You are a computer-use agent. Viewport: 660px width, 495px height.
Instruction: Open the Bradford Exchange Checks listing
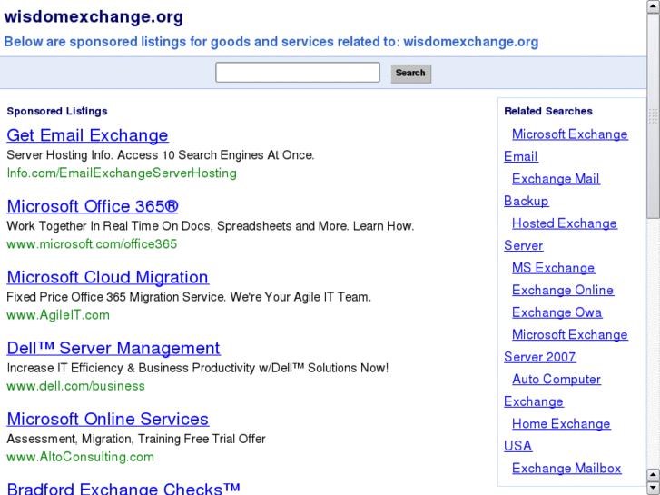(x=123, y=488)
